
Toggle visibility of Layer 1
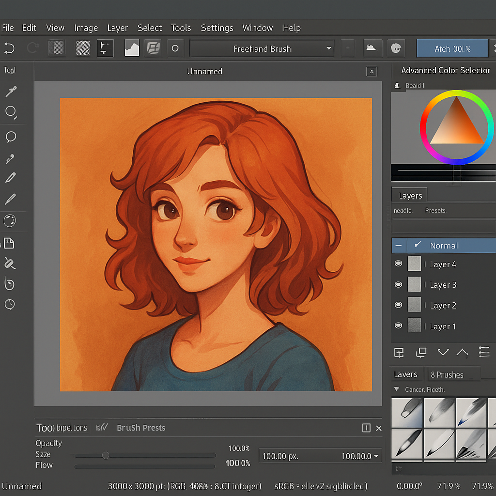398,325
